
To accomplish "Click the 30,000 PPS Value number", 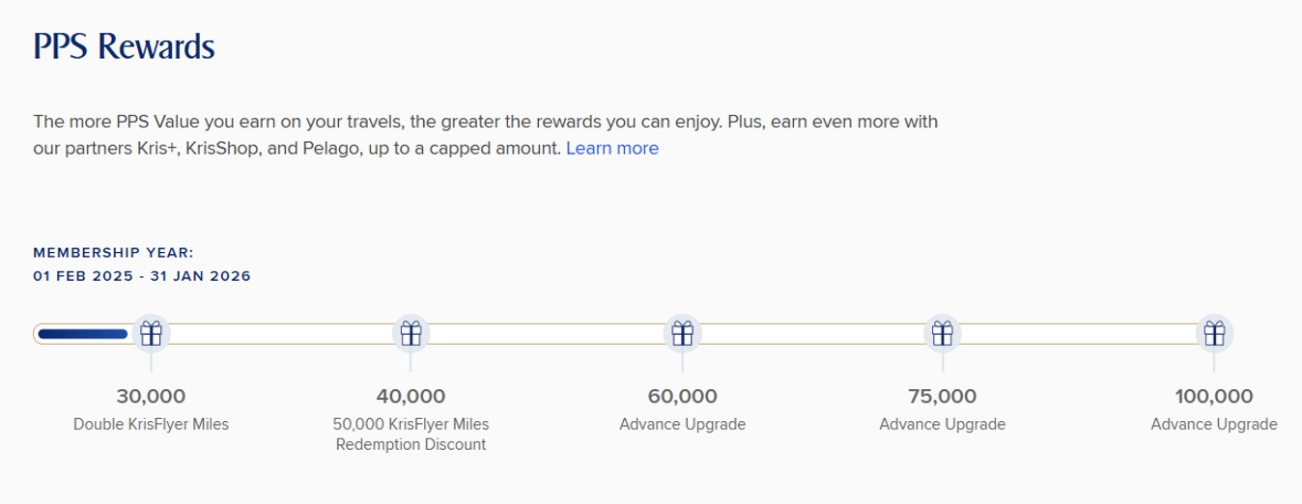I will click(x=151, y=396).
